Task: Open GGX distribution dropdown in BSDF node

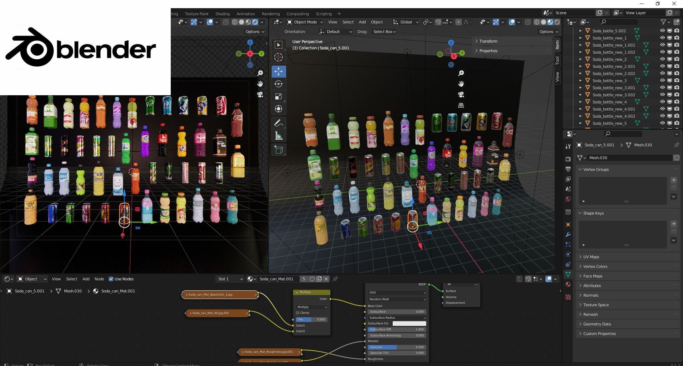Action: tap(397, 292)
